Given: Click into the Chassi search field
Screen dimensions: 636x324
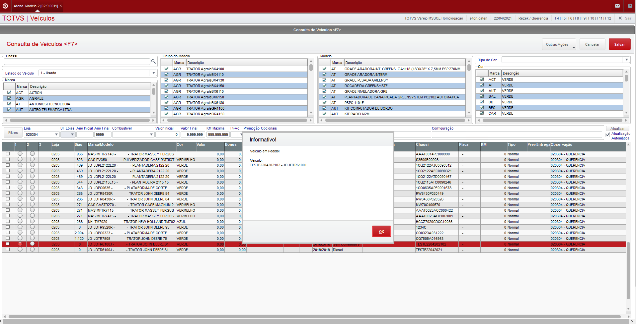Looking at the screenshot, I should (77, 62).
